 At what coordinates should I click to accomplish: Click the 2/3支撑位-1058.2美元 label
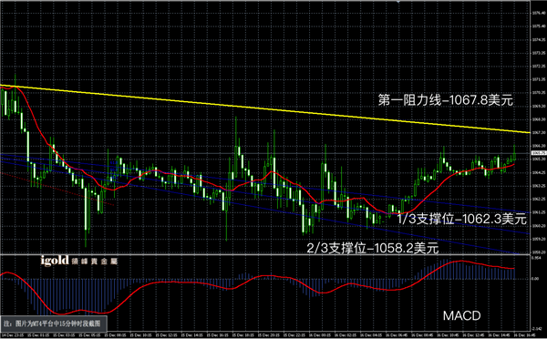(373, 248)
